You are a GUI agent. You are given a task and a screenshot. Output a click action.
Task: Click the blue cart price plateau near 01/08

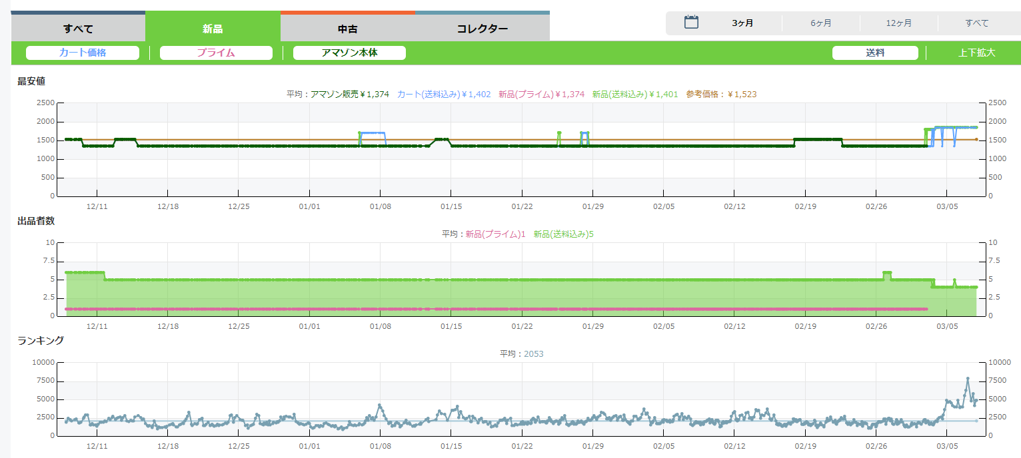point(373,133)
